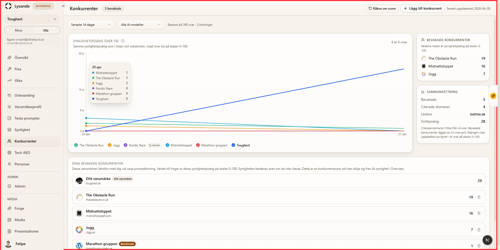Click the Synlighet layers icon
Image resolution: width=500 pixels, height=250 pixels.
tap(9, 130)
